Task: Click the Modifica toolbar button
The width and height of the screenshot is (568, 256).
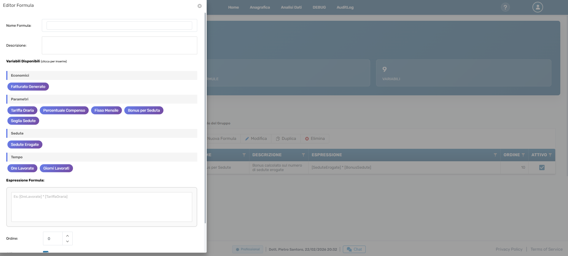Action: [256, 139]
